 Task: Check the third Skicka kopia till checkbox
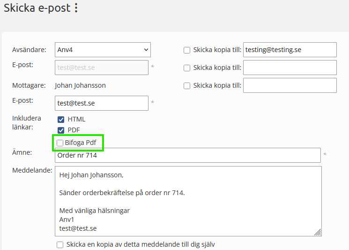pyautogui.click(x=187, y=85)
